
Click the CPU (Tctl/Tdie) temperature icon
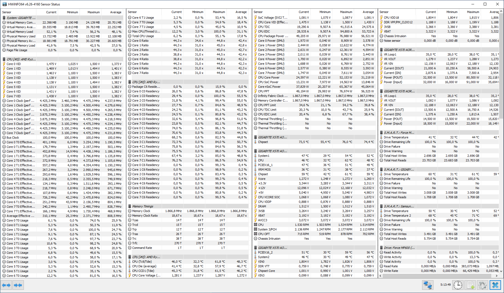click(130, 262)
